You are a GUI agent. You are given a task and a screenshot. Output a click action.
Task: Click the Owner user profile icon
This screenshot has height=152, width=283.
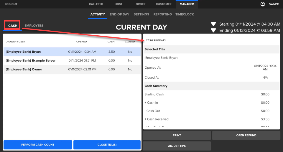coord(262,4)
